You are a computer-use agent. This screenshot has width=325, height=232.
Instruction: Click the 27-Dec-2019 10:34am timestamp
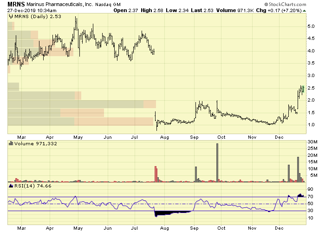pyautogui.click(x=32, y=10)
